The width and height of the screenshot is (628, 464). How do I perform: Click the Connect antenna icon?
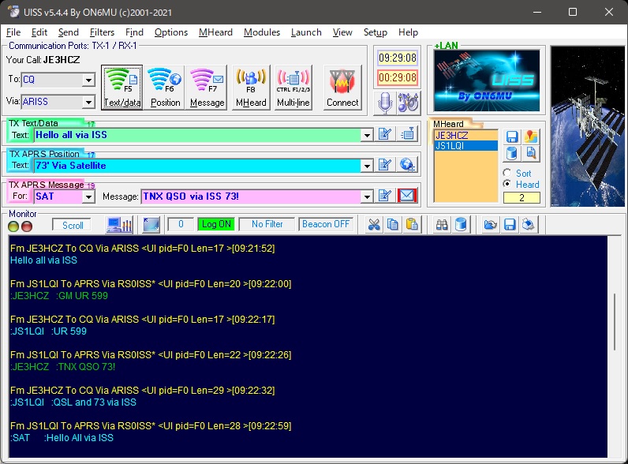(x=342, y=87)
